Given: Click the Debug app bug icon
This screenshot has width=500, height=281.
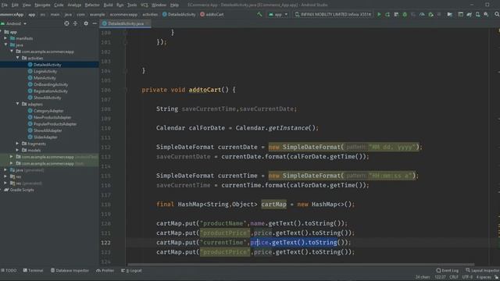Looking at the screenshot, I should pos(405,14).
